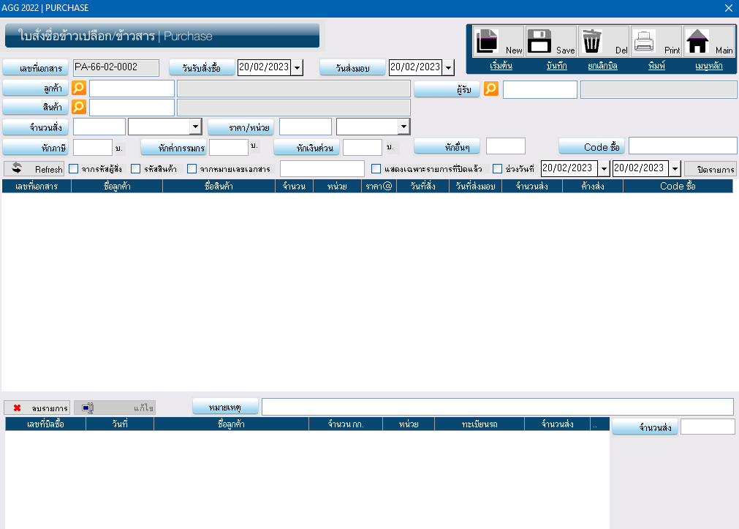Click the Code ซื้อ column header

(x=677, y=187)
